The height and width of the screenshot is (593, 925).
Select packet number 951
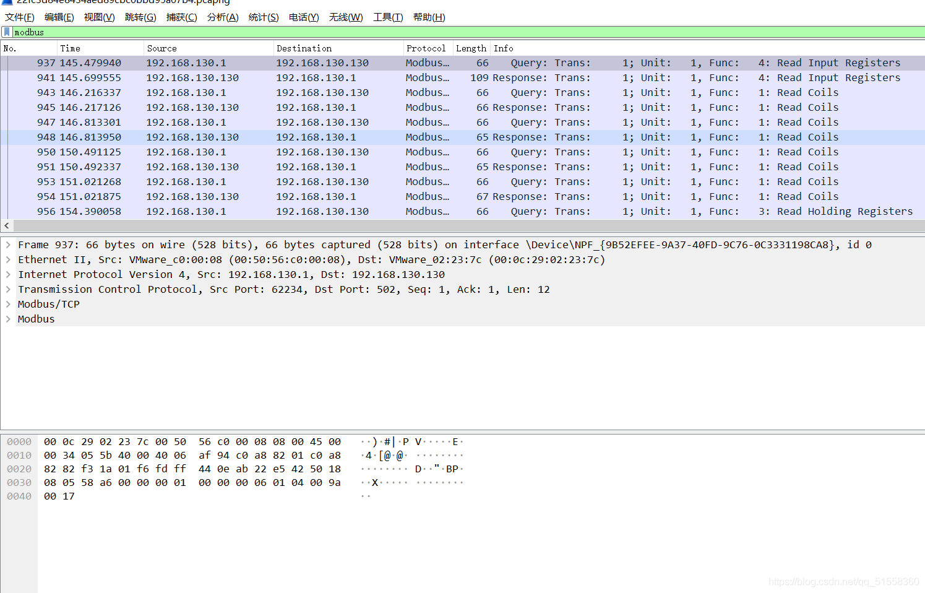[x=463, y=167]
